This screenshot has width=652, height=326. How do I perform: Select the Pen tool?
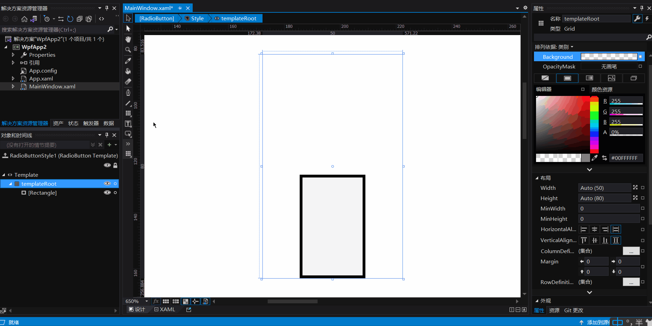point(128,93)
